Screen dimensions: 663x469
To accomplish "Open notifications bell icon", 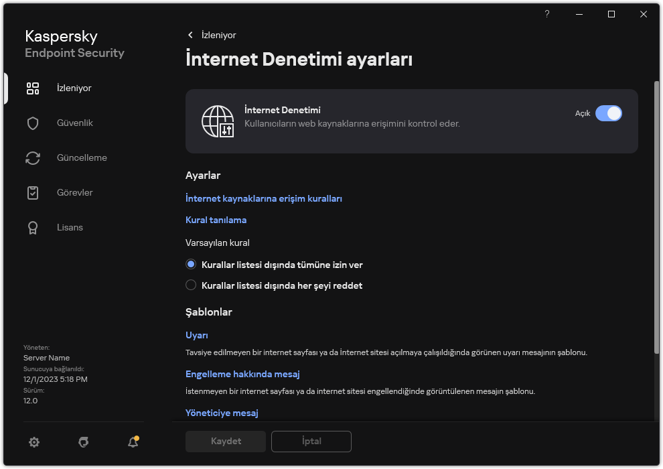I will 133,442.
